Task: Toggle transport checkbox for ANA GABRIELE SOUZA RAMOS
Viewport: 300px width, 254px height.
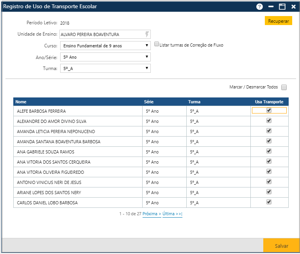Action: pos(269,151)
